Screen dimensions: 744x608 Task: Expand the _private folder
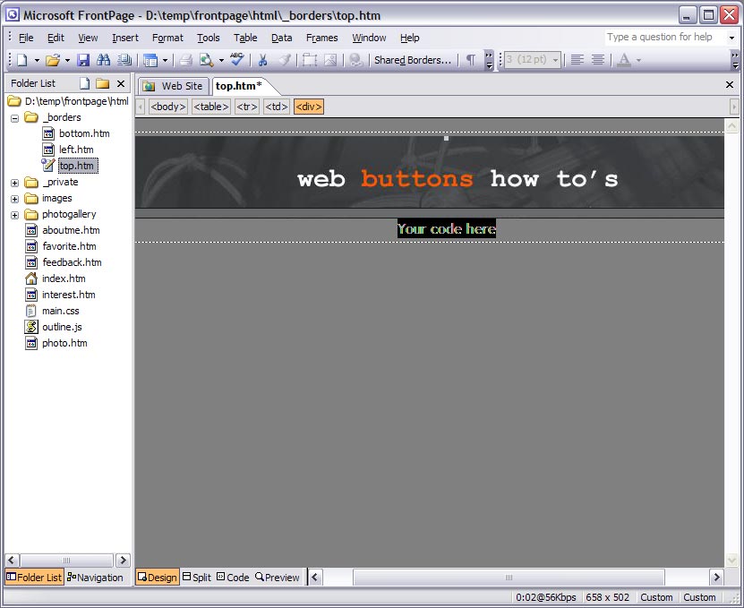[14, 183]
